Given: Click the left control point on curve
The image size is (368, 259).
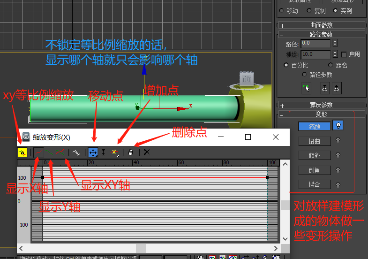Looking at the screenshot, I should [x=43, y=177].
